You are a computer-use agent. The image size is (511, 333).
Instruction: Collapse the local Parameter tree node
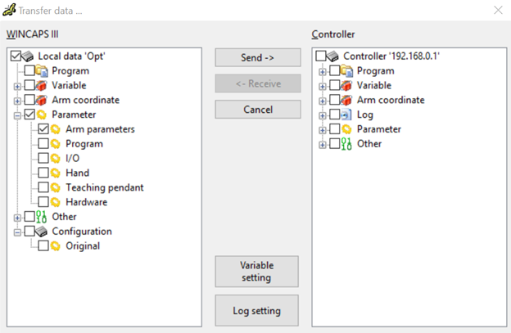pos(17,115)
